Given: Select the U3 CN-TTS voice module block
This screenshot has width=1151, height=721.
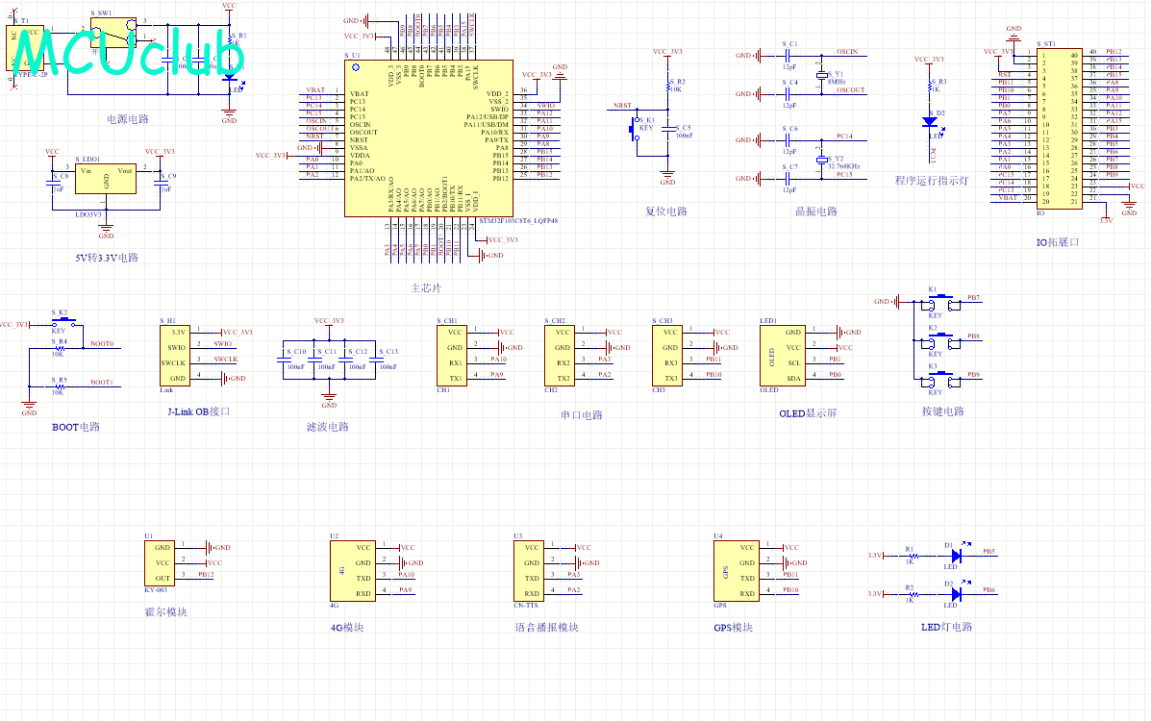Looking at the screenshot, I should coord(529,570).
